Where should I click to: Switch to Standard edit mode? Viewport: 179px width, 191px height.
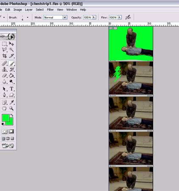(4, 132)
